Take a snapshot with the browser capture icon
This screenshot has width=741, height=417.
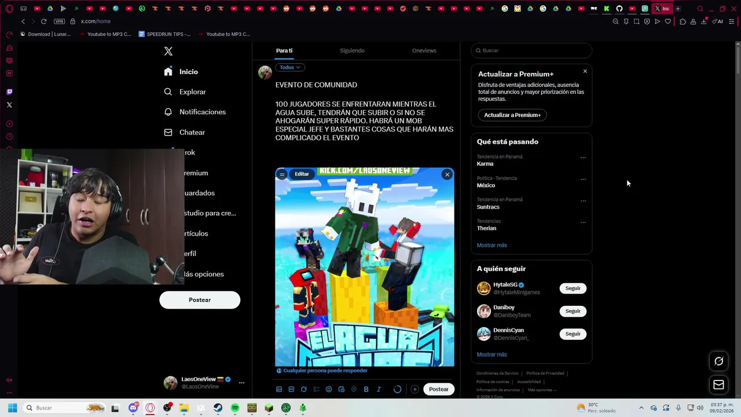[636, 21]
